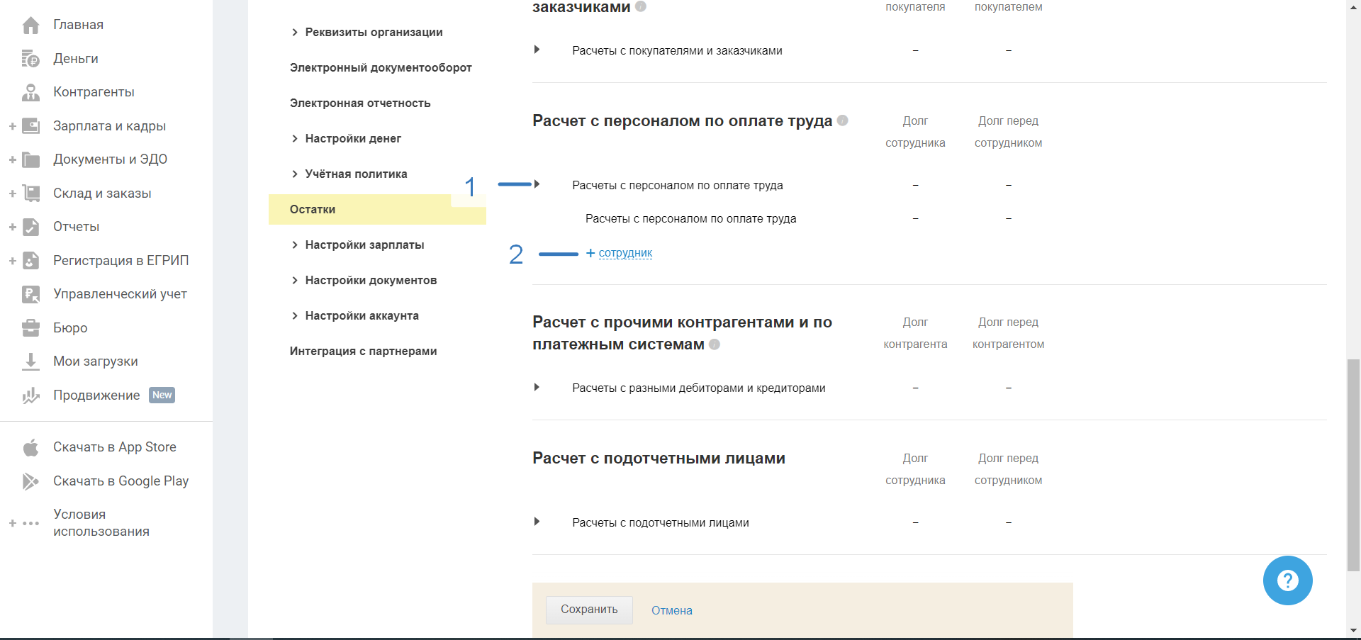Open Электронный документооборот settings item

[381, 67]
